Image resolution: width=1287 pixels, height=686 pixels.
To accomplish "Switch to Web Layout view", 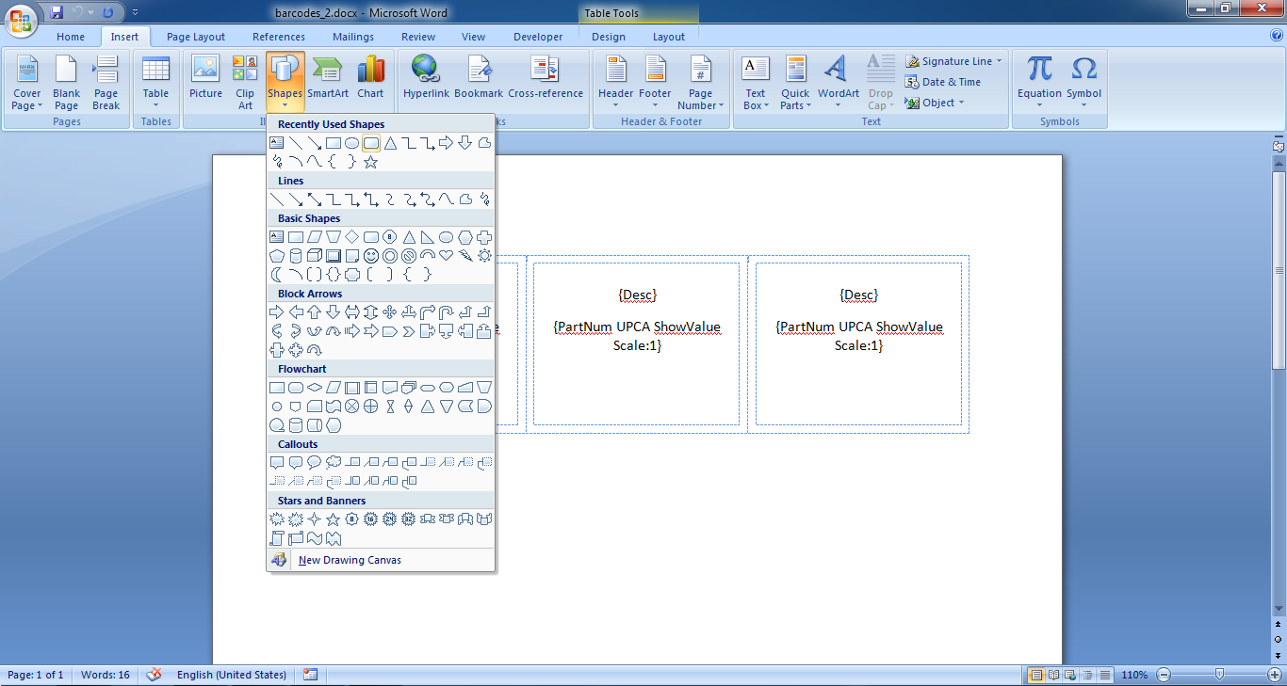I will pyautogui.click(x=1070, y=675).
